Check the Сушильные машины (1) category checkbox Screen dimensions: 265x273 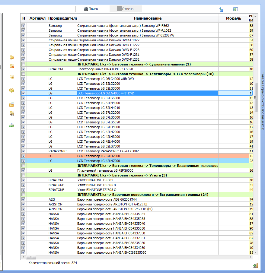coord(23,64)
